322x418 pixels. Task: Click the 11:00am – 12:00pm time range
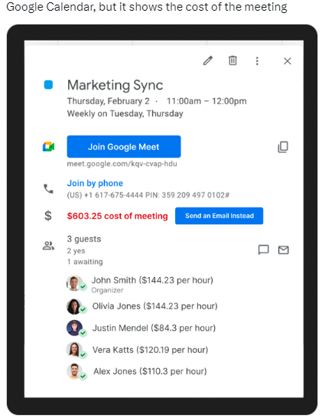[207, 101]
